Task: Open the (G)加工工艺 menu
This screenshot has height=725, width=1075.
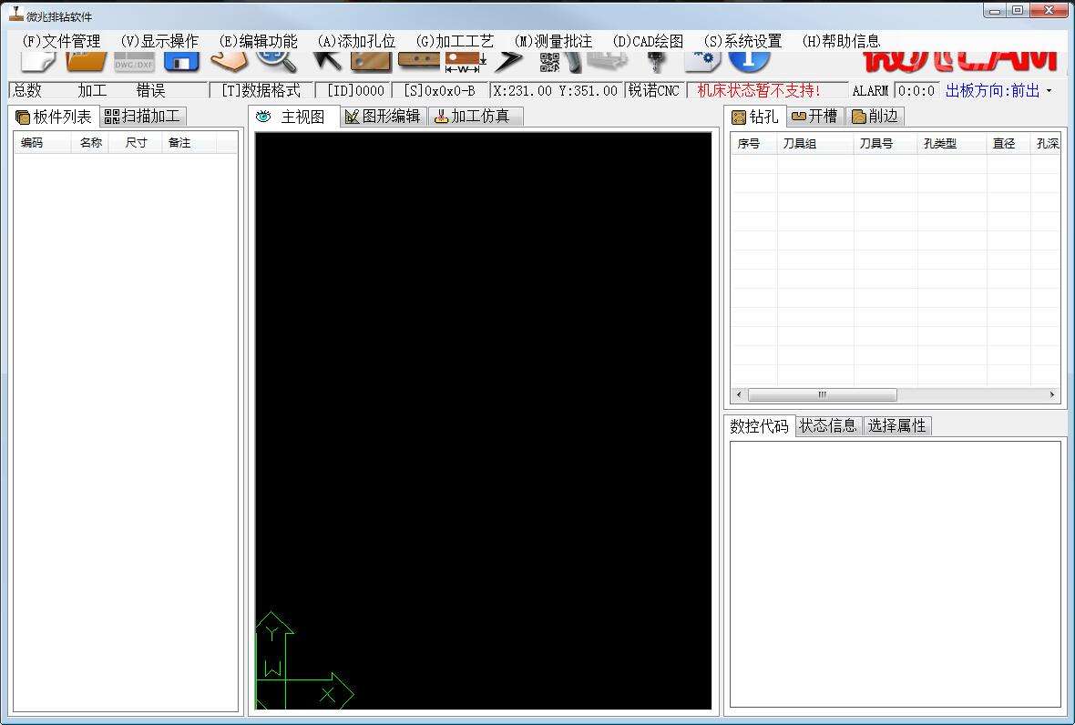Action: click(455, 41)
